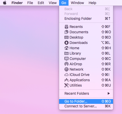Click the Applications A-shaped icon
Image resolution: width=122 pixels, height=114 pixels.
(x=66, y=80)
